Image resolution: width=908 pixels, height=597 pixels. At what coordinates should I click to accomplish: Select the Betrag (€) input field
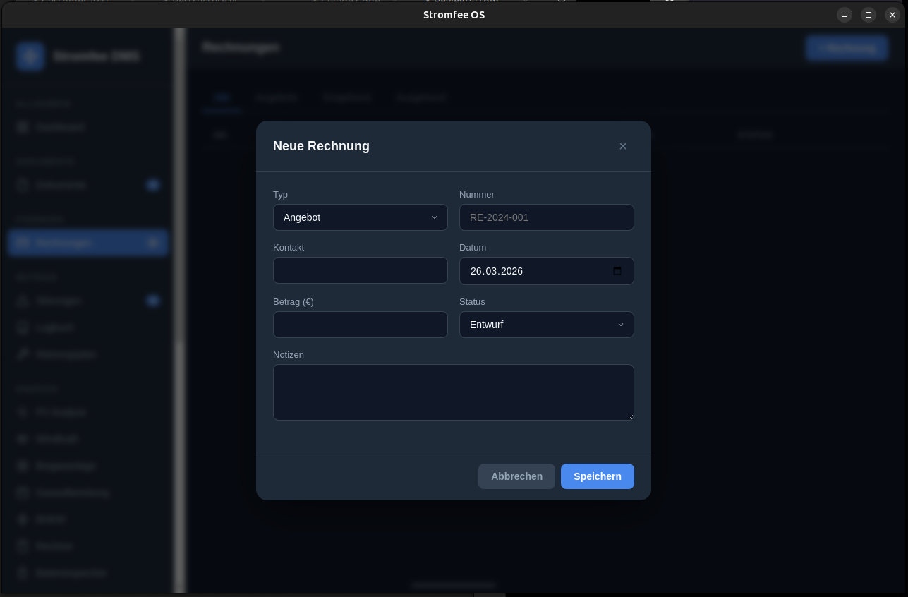pyautogui.click(x=360, y=325)
